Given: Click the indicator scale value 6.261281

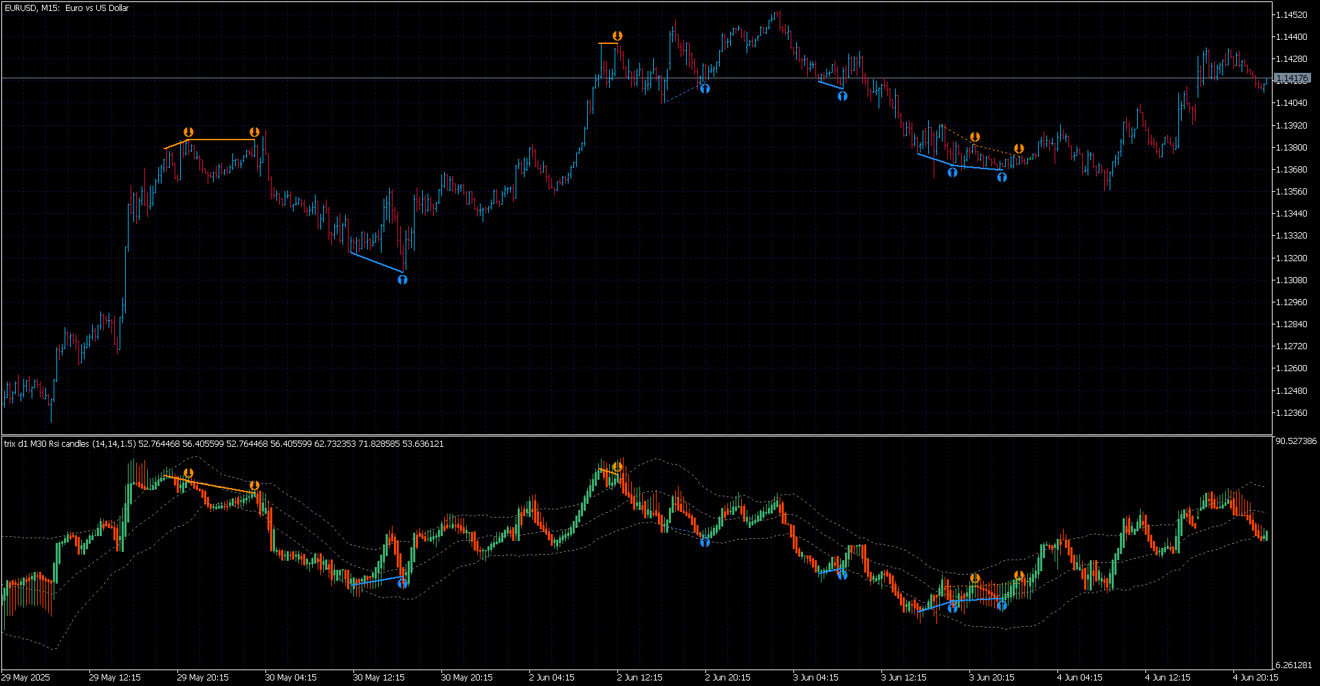Looking at the screenshot, I should point(1293,665).
